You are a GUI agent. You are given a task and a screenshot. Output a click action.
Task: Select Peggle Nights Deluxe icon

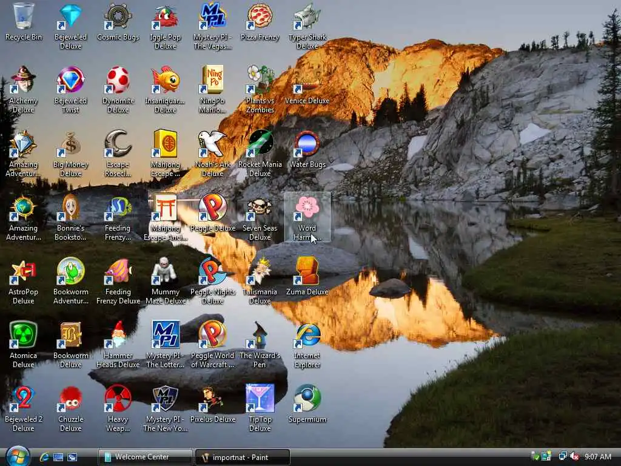[213, 281]
